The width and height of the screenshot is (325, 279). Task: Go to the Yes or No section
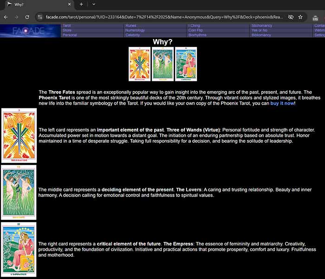click(x=259, y=30)
